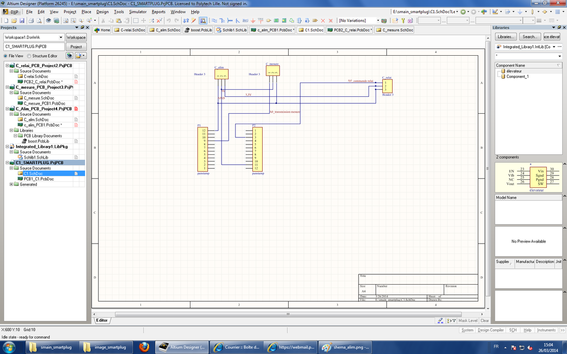
Task: Select the Structure Editor radio button
Action: (29, 56)
